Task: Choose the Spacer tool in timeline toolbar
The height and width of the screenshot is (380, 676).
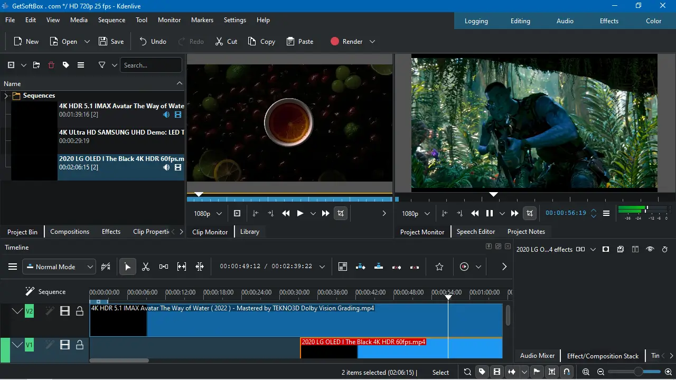Action: (164, 267)
